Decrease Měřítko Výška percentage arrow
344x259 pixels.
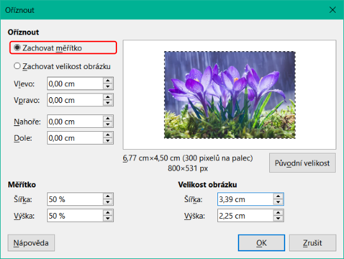pyautogui.click(x=107, y=219)
